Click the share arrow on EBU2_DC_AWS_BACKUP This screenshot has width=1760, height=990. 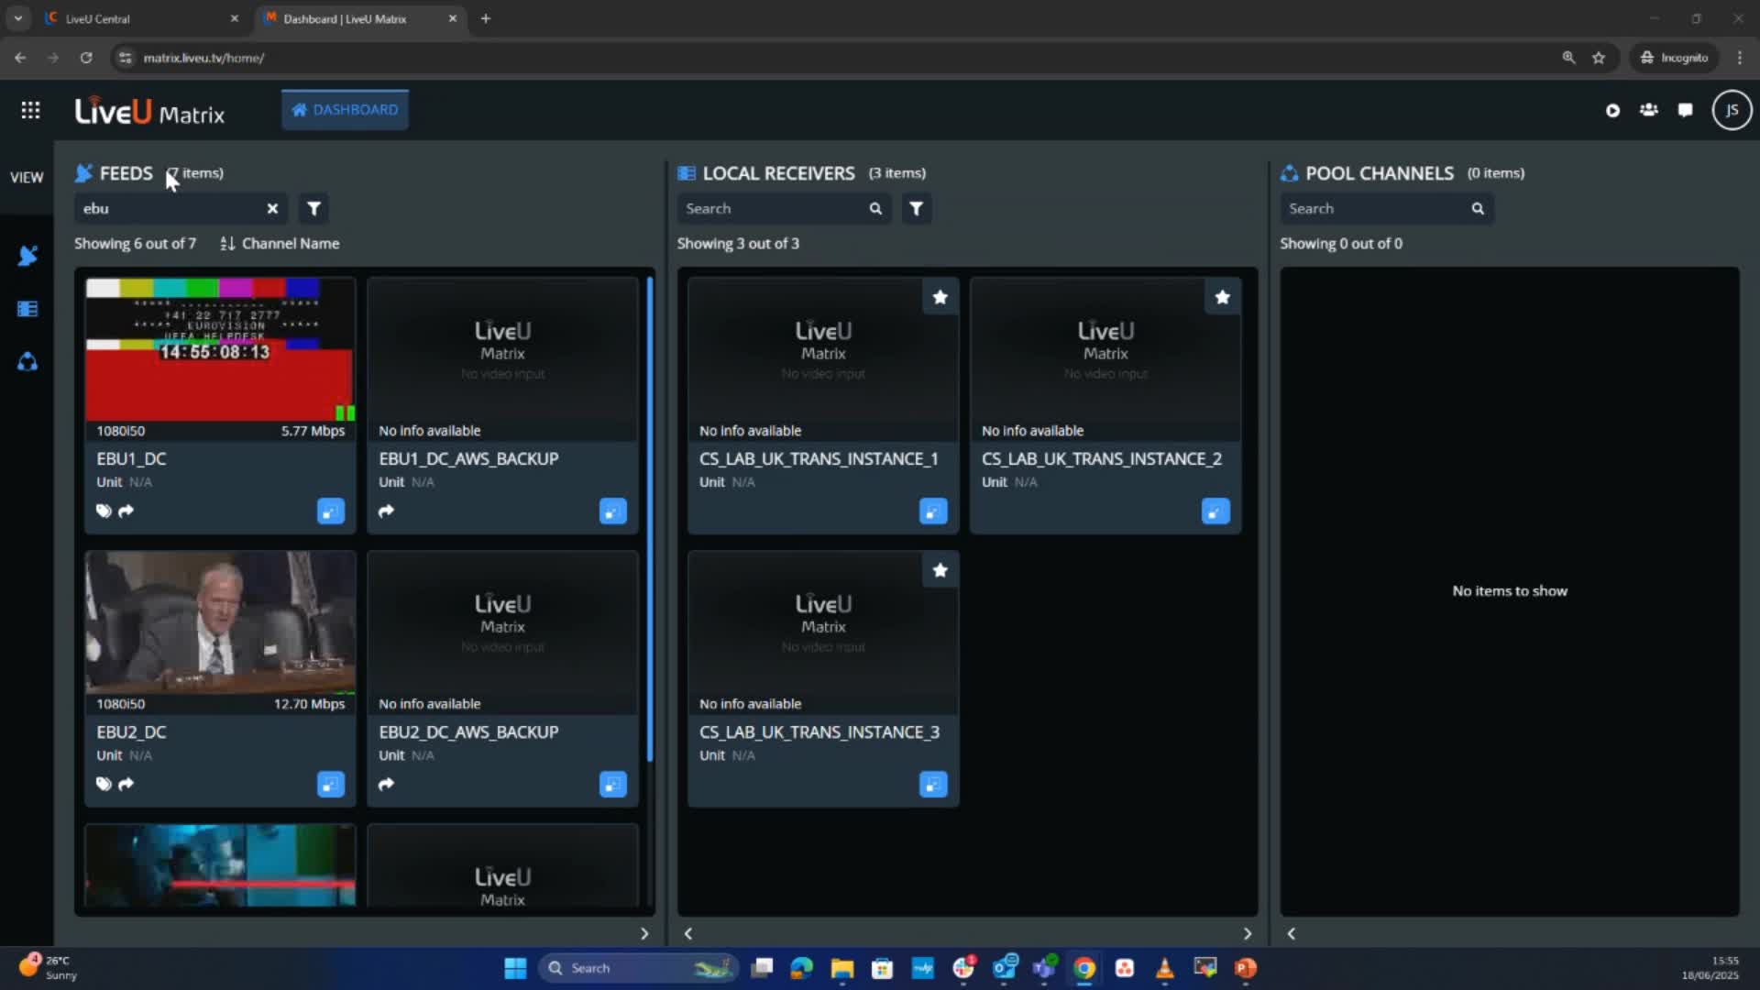point(386,784)
